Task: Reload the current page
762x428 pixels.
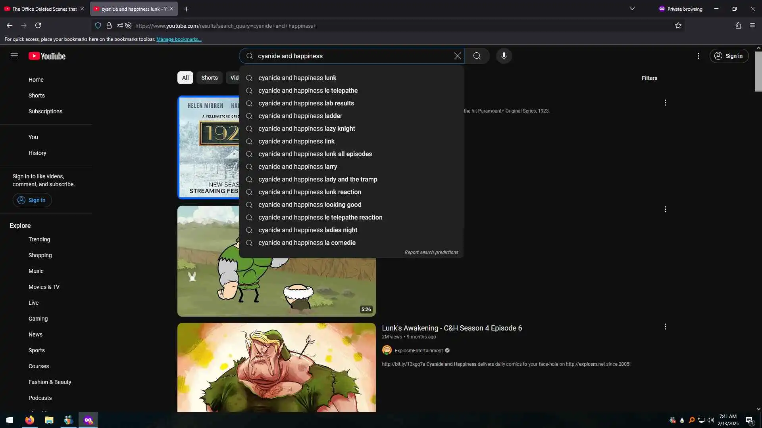Action: pos(38,26)
